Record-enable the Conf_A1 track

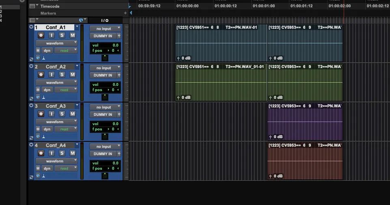[41, 35]
